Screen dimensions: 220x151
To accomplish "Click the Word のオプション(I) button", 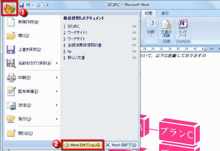I will tap(82, 145).
